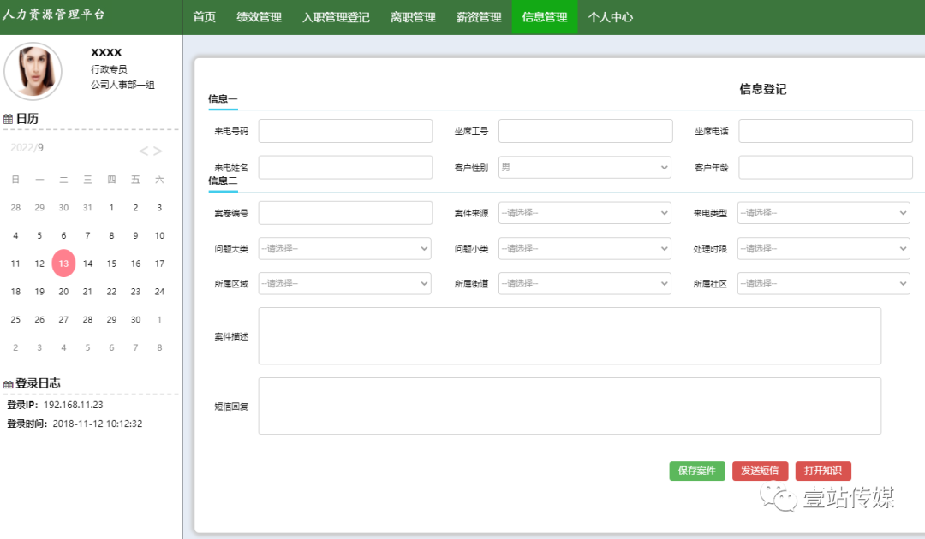This screenshot has width=925, height=539.
Task: Click the 打开知识 button
Action: (823, 471)
